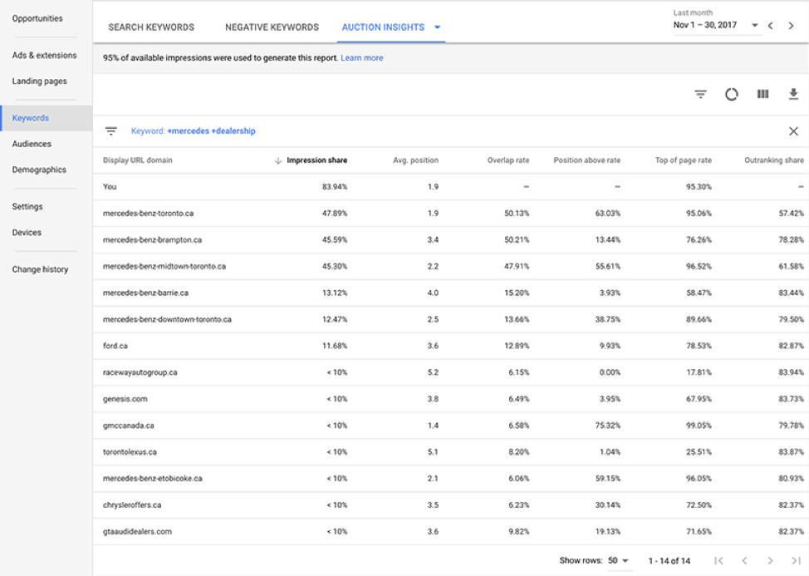Open the Auction Insights dropdown arrow
The width and height of the screenshot is (809, 576).
point(439,27)
